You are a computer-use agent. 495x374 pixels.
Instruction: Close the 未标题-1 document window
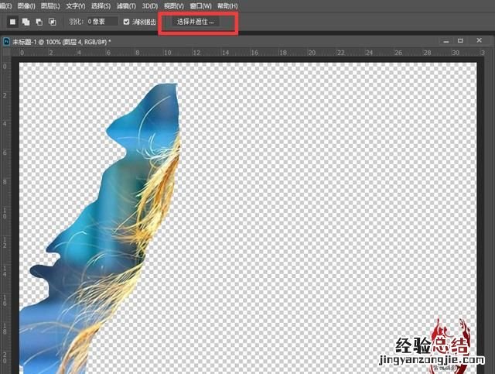point(479,40)
